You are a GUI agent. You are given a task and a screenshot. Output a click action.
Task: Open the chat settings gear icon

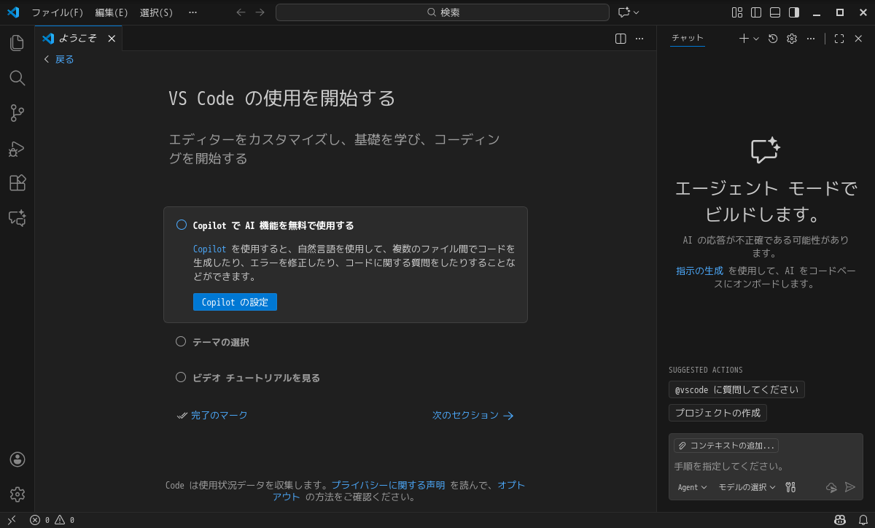tap(791, 38)
